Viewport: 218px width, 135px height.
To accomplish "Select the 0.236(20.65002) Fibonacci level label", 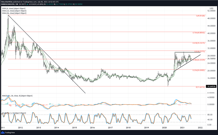I will click(x=199, y=70).
